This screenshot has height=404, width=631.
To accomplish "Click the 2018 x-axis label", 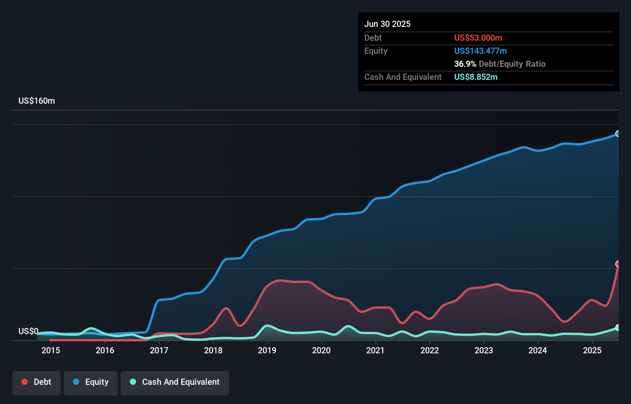I will point(213,350).
